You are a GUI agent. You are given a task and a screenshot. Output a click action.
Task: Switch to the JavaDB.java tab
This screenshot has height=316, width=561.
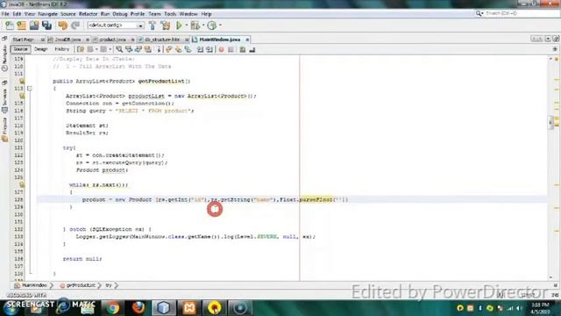point(67,39)
